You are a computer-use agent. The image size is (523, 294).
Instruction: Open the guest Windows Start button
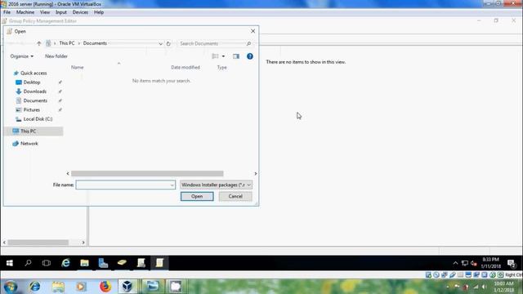pyautogui.click(x=9, y=263)
